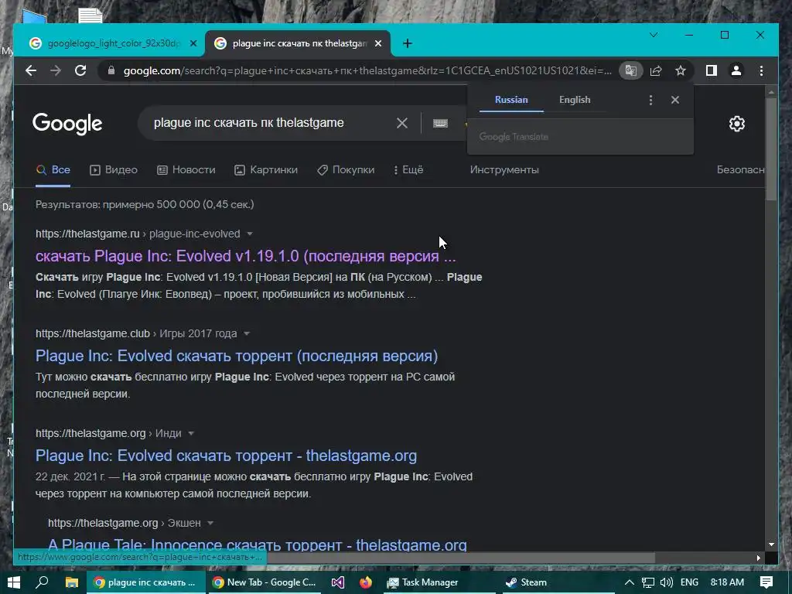Open the Translate this page icon
Screen dimensions: 792x594
pyautogui.click(x=631, y=70)
